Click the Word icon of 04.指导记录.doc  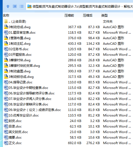[x=6, y=82]
